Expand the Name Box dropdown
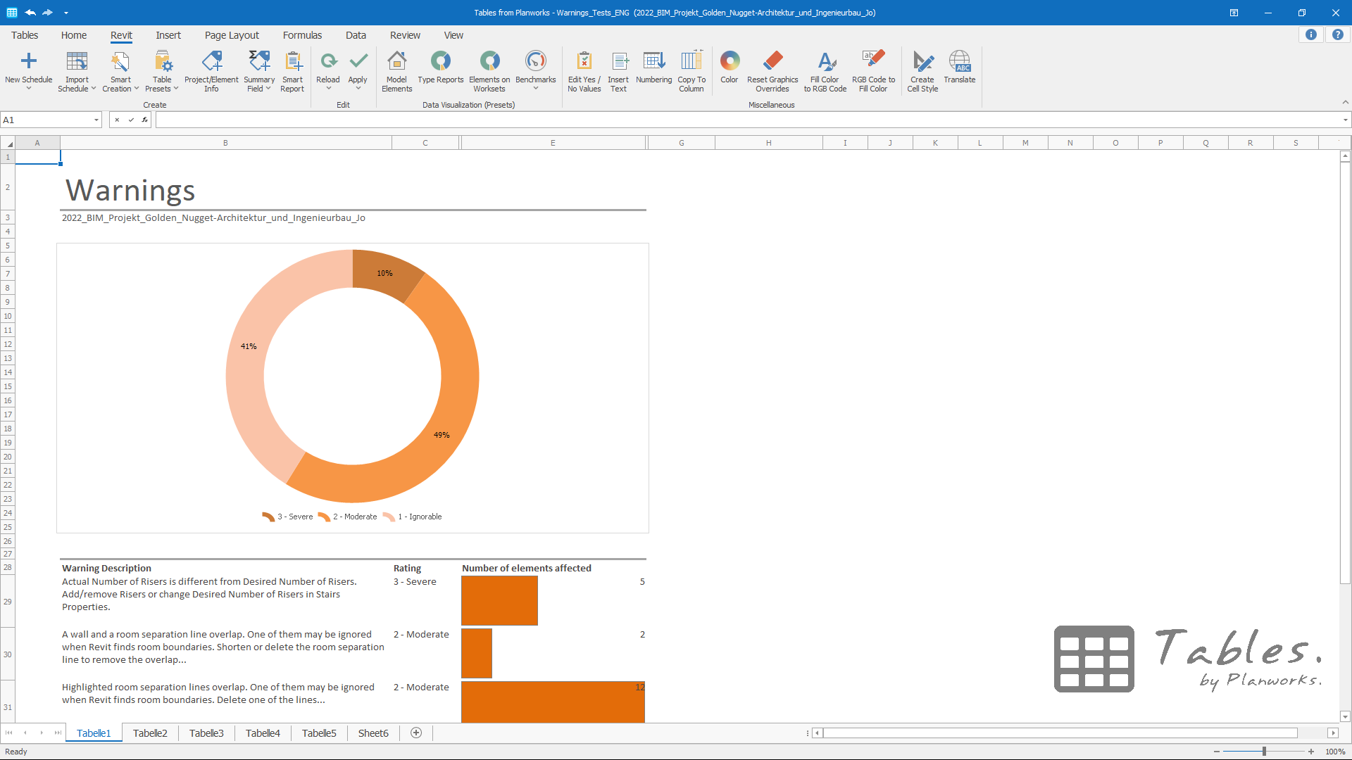The height and width of the screenshot is (760, 1352). coord(96,120)
